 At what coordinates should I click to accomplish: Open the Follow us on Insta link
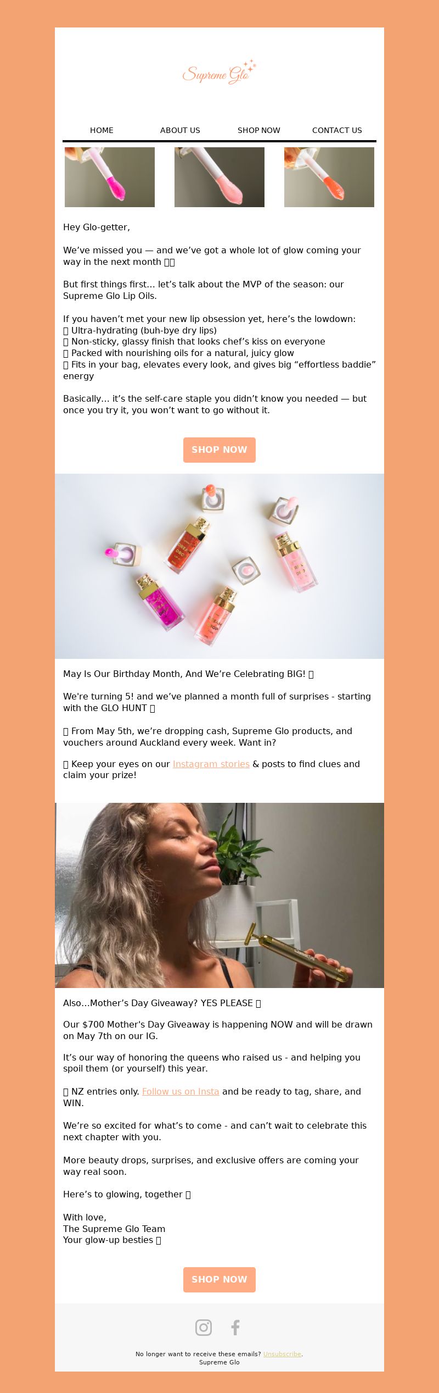coord(181,1091)
